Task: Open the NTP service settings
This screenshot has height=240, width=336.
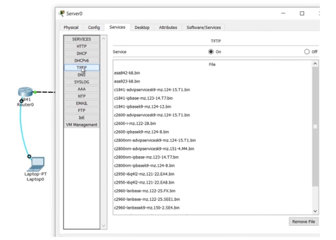Action: [x=82, y=96]
